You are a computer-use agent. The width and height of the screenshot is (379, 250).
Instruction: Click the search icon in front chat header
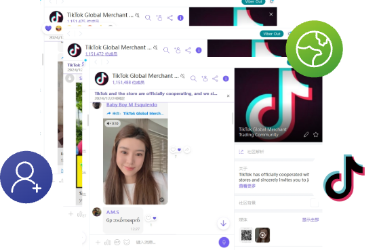[x=193, y=79]
